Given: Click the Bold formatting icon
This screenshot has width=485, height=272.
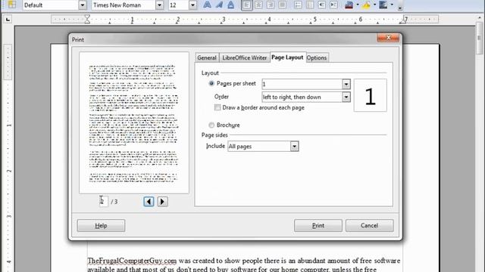Looking at the screenshot, I should [207, 5].
